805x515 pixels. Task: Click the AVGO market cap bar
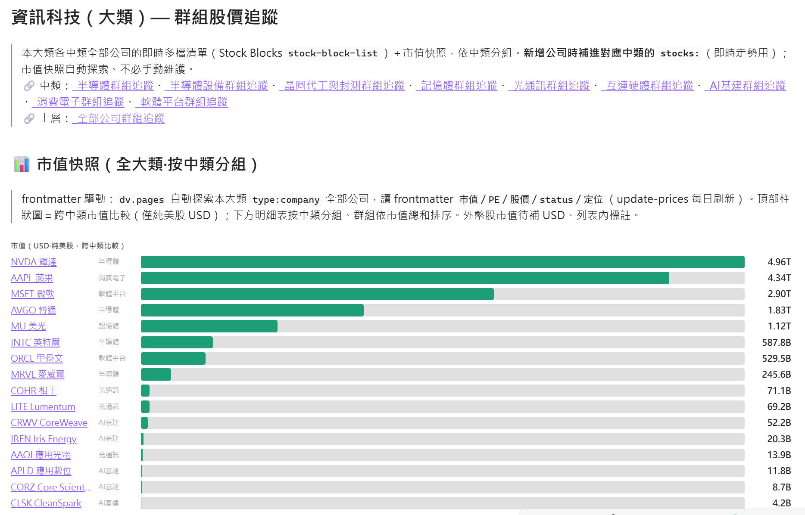click(x=252, y=310)
